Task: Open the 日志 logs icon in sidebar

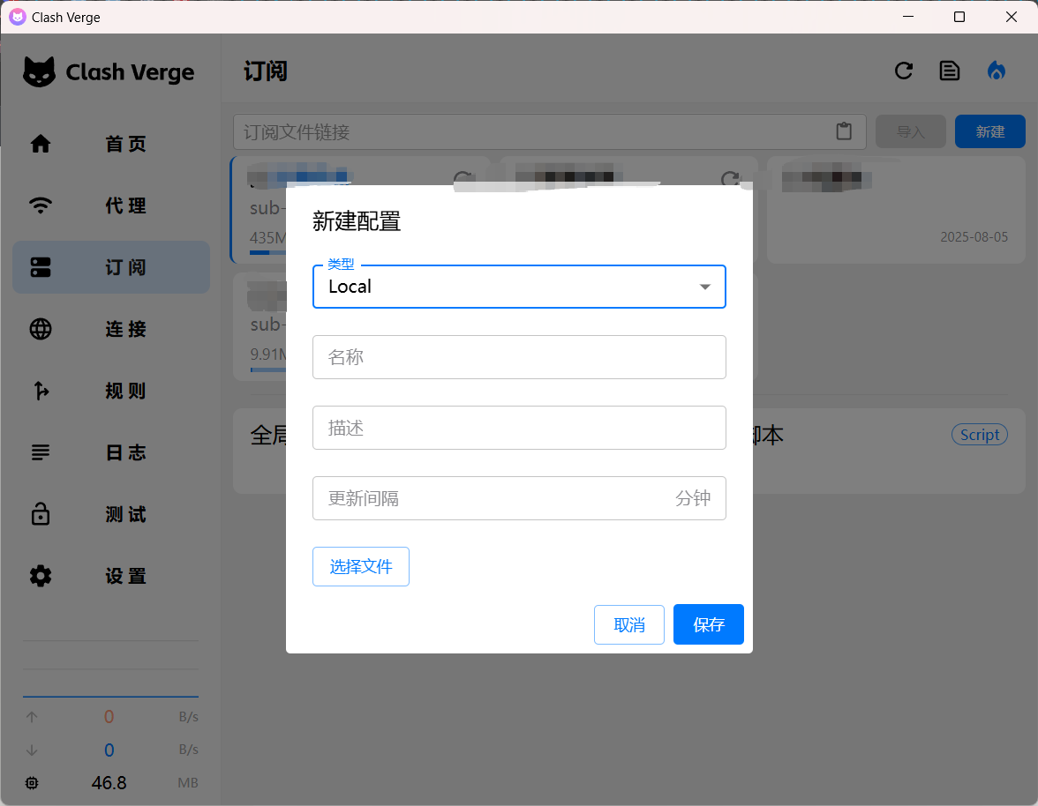Action: tap(40, 452)
